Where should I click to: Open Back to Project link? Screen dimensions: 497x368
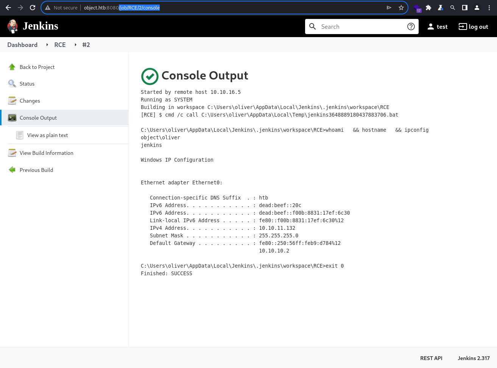pyautogui.click(x=37, y=67)
